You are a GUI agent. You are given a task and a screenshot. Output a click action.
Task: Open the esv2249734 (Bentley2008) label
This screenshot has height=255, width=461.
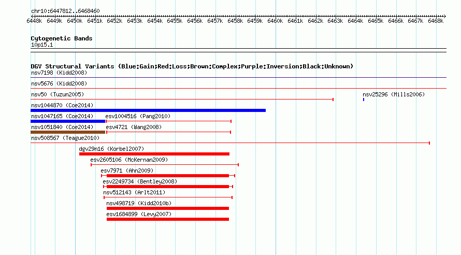point(140,181)
